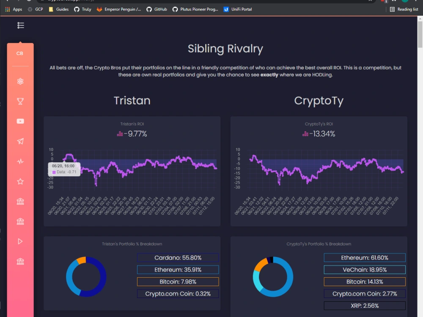
Task: Open the sidebar menu list icon
Action: coord(20,25)
